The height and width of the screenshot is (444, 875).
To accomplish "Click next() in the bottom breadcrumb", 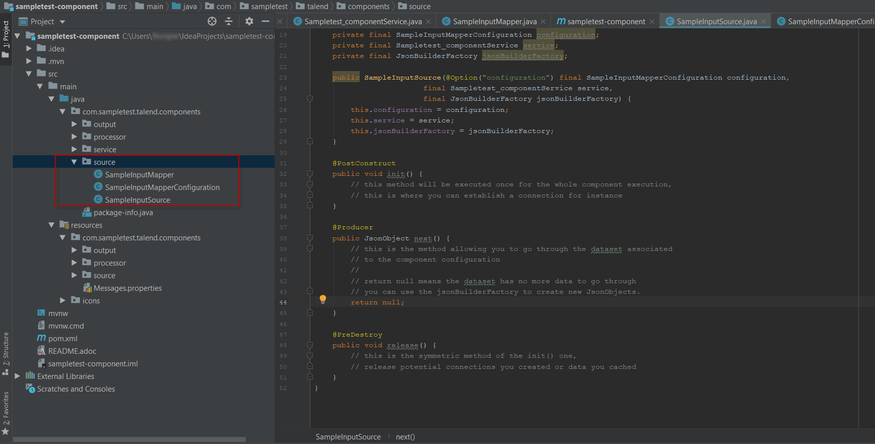I will point(405,437).
